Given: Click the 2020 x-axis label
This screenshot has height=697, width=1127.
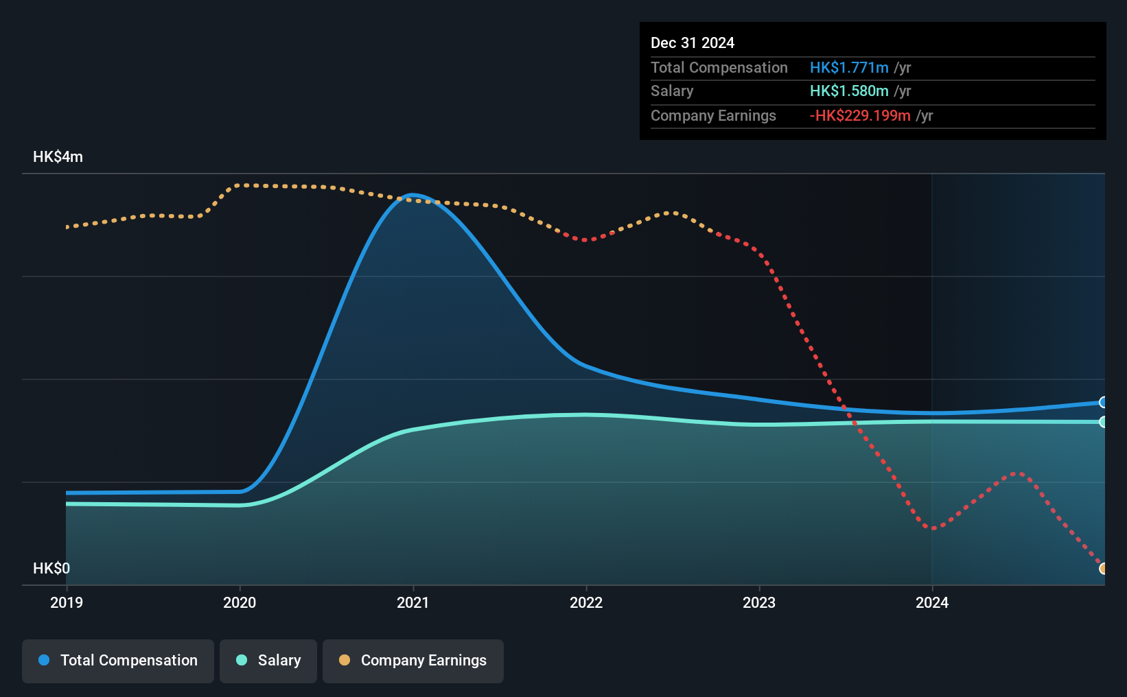Looking at the screenshot, I should coord(240,602).
